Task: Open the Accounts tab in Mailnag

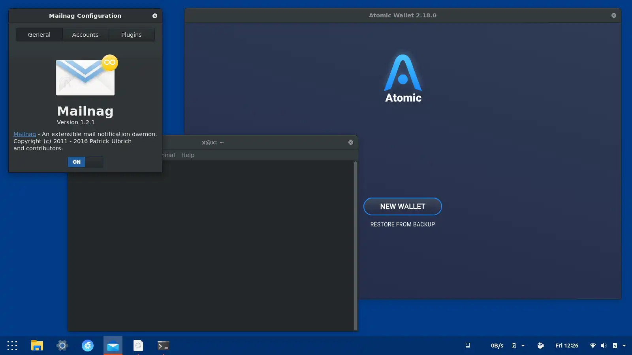Action: coord(85,35)
